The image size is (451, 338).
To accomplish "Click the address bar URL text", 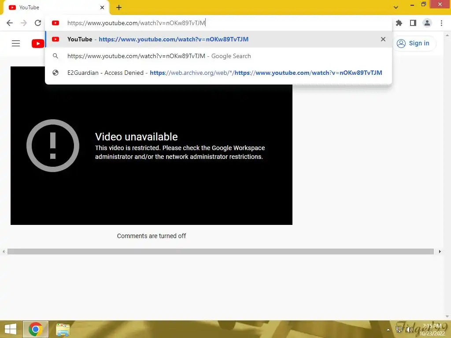I will (x=136, y=23).
